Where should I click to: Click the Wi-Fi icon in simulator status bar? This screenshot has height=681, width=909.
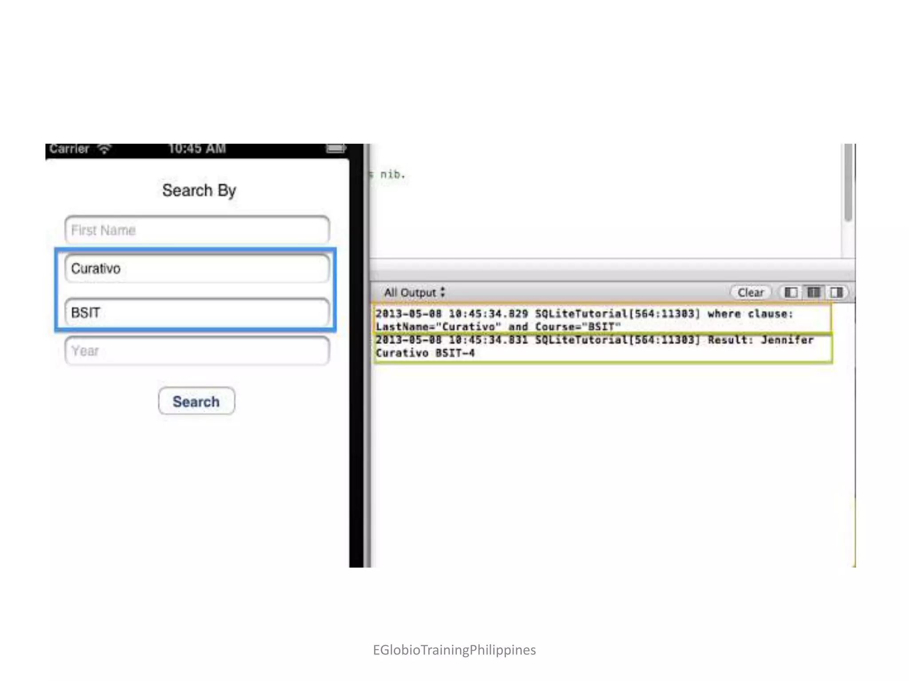(x=104, y=149)
